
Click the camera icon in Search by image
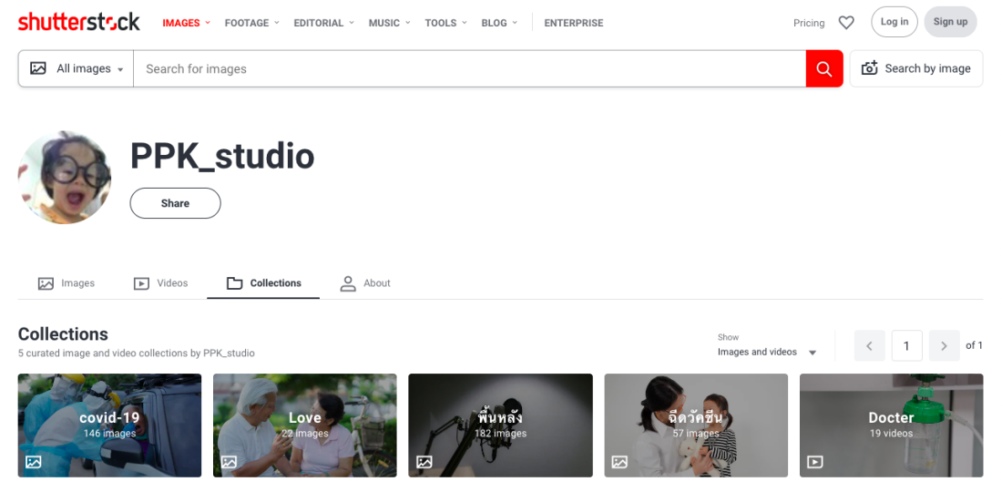point(869,68)
